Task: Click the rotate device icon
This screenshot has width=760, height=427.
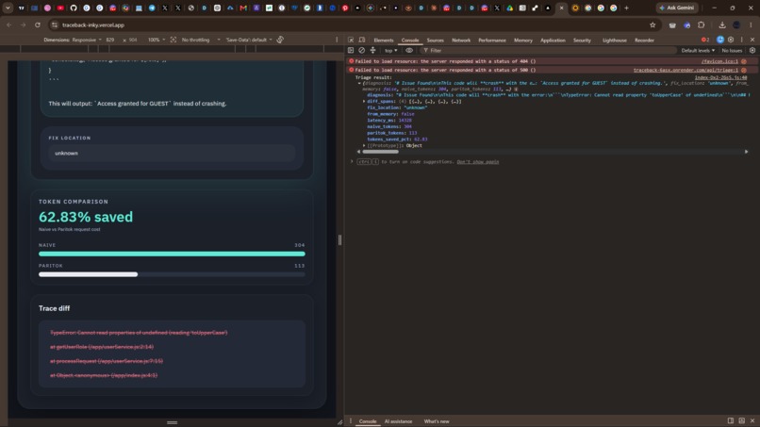Action: 280,40
